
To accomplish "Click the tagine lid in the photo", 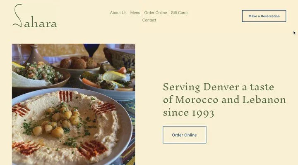I will pos(36,54).
